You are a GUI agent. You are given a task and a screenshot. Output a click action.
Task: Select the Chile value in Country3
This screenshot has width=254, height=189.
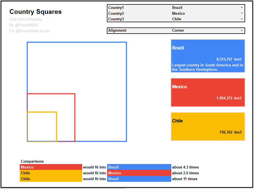(177, 19)
